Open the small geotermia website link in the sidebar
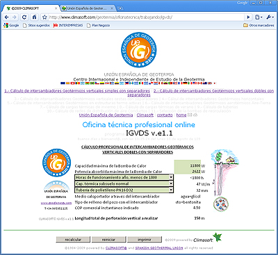This screenshot has width=278, height=255. click(x=56, y=203)
